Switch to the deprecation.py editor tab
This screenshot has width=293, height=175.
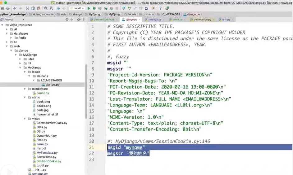coord(202,20)
